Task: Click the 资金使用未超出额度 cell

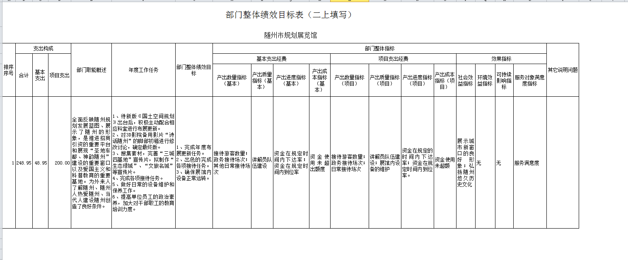Action: (320, 162)
